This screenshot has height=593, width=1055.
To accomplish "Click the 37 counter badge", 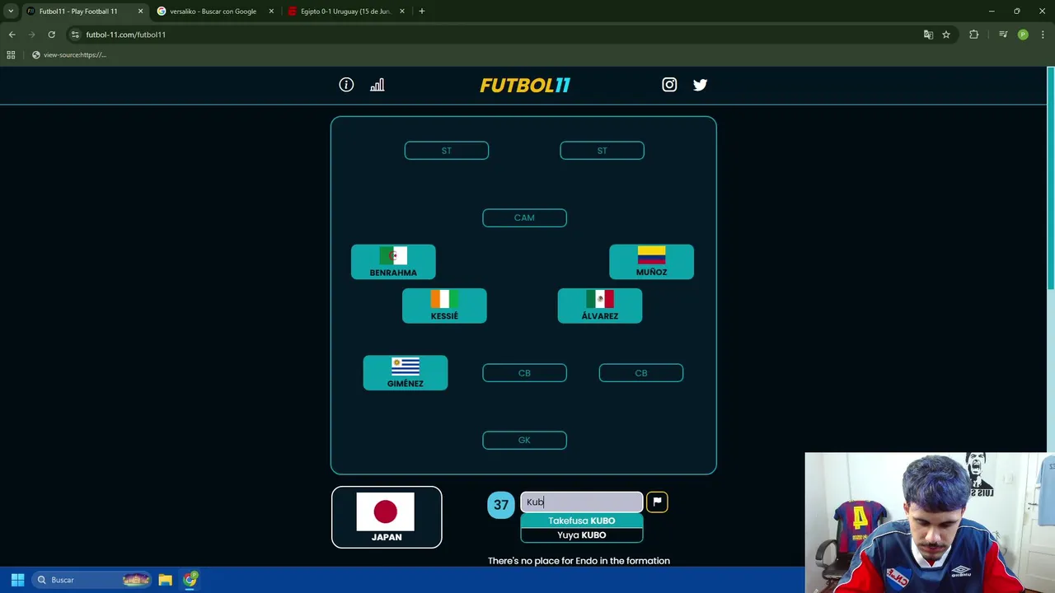I will 501,505.
